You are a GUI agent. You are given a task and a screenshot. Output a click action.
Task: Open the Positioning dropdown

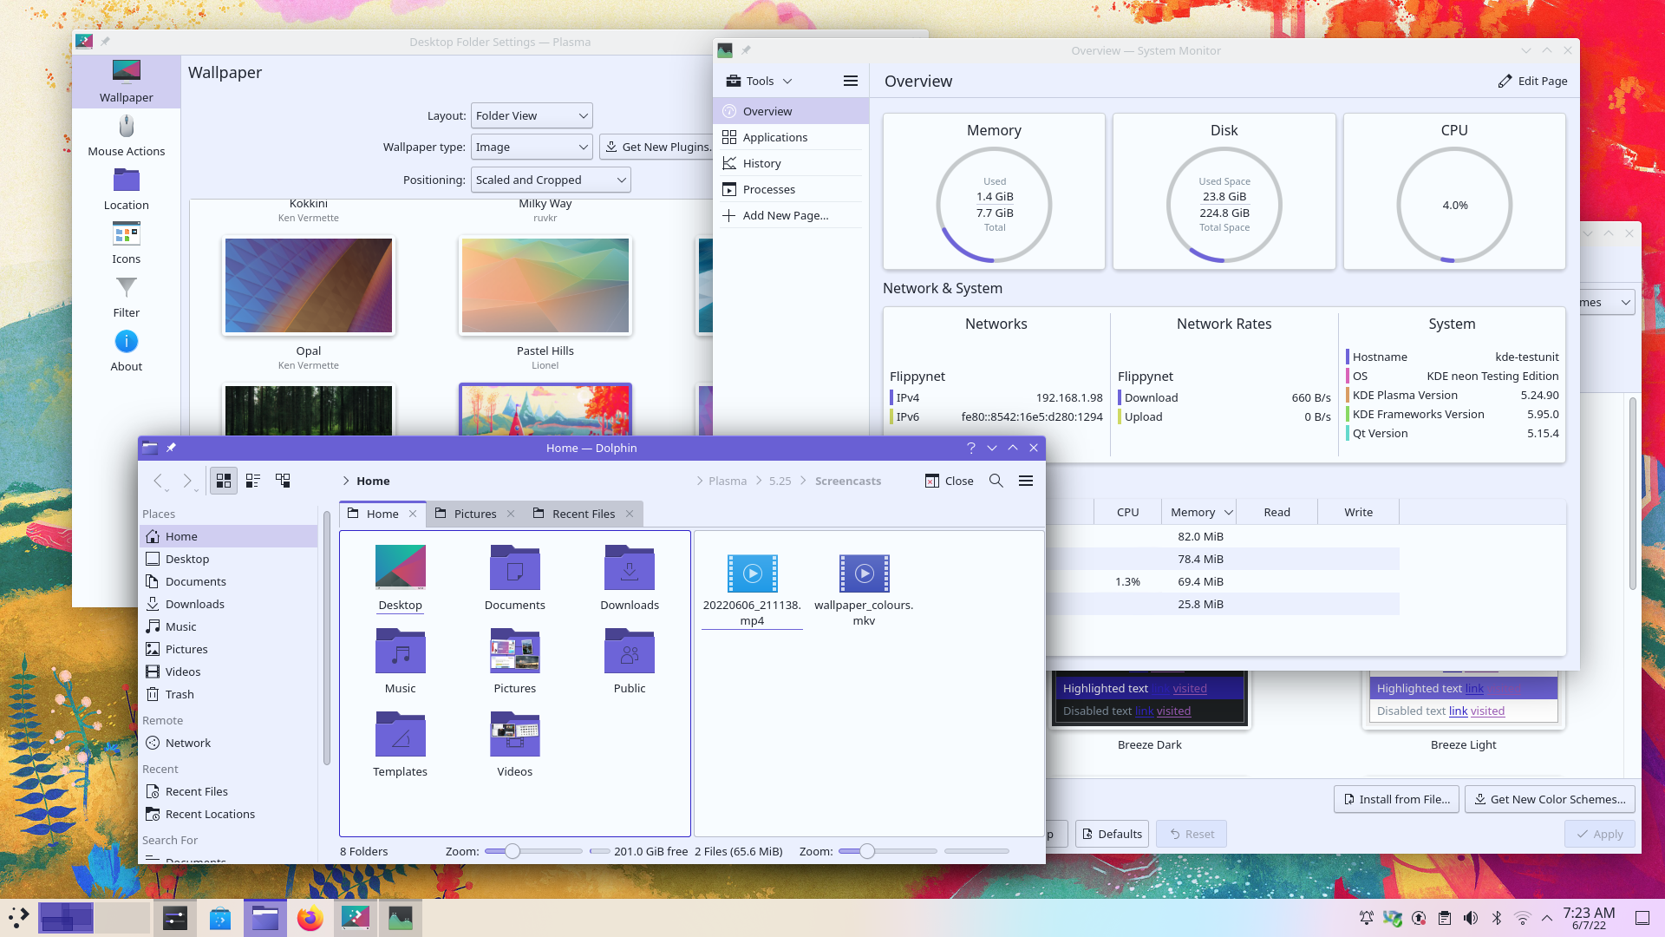(550, 180)
